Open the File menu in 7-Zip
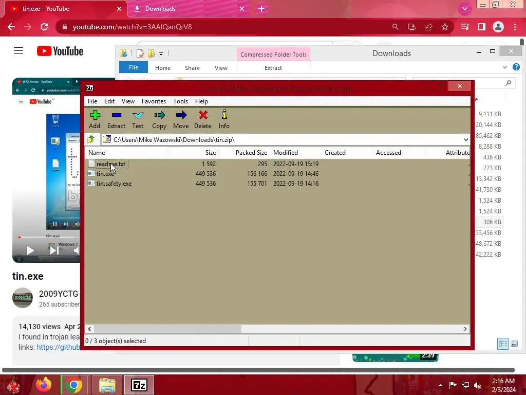This screenshot has width=526, height=395. [92, 101]
